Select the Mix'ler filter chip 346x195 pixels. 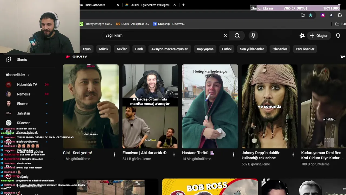coord(122,49)
